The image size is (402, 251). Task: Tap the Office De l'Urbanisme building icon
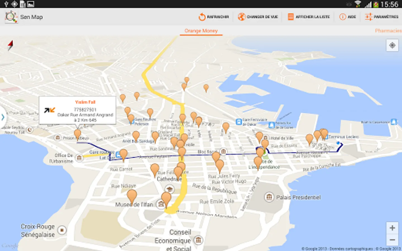pyautogui.click(x=79, y=158)
